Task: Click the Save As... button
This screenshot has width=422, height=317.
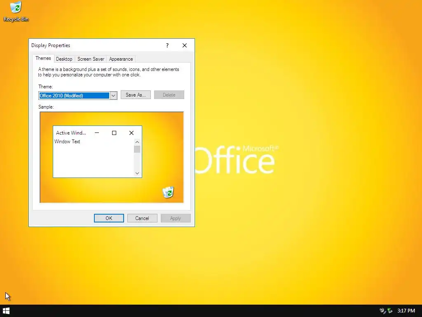Action: [136, 95]
